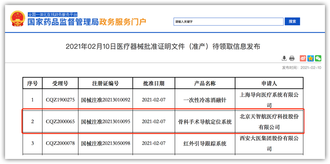Click product name 骨科手术导航定位系统
The width and height of the screenshot is (330, 164).
click(205, 122)
